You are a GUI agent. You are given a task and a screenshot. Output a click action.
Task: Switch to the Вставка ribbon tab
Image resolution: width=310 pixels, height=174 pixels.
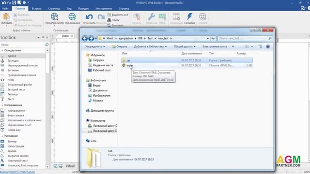point(37,9)
